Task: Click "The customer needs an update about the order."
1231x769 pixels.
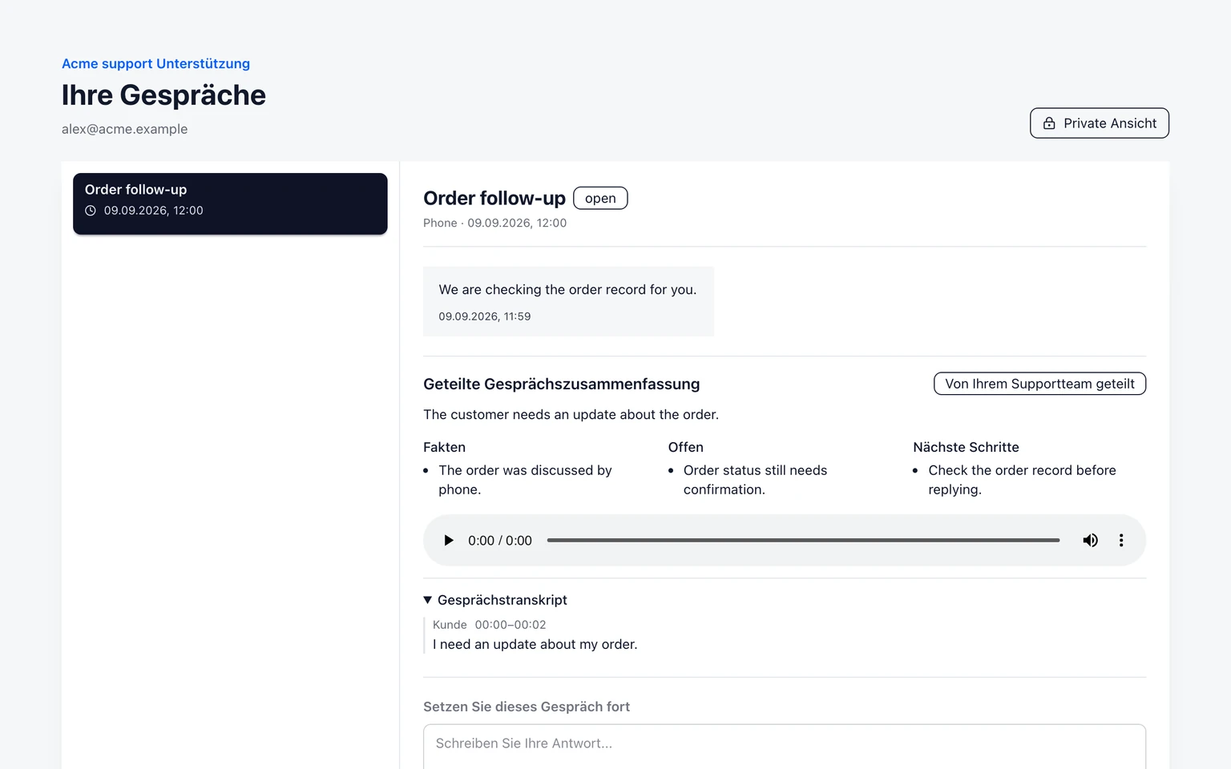Action: point(571,415)
